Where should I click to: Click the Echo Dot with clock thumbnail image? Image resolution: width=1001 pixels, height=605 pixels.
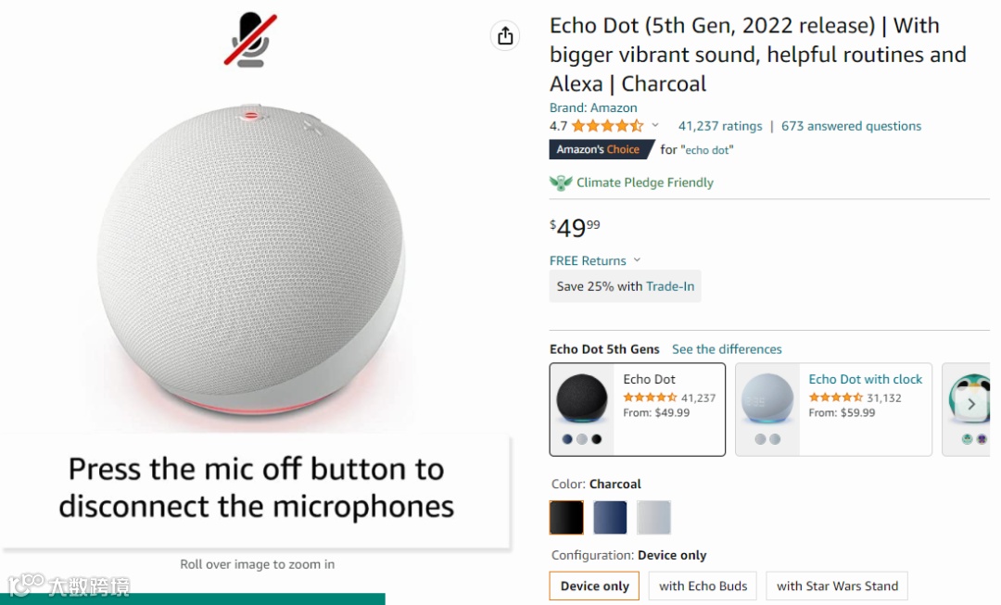[767, 399]
